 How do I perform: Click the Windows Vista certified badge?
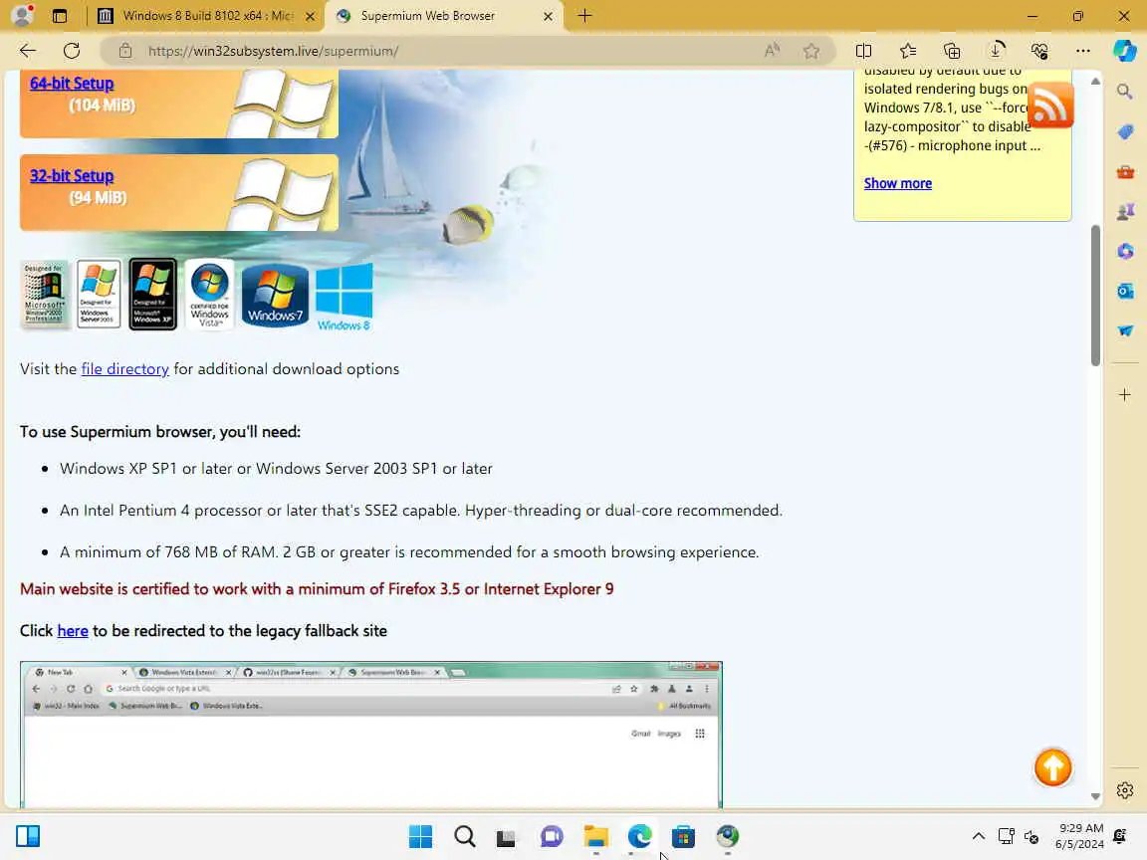[x=210, y=294]
